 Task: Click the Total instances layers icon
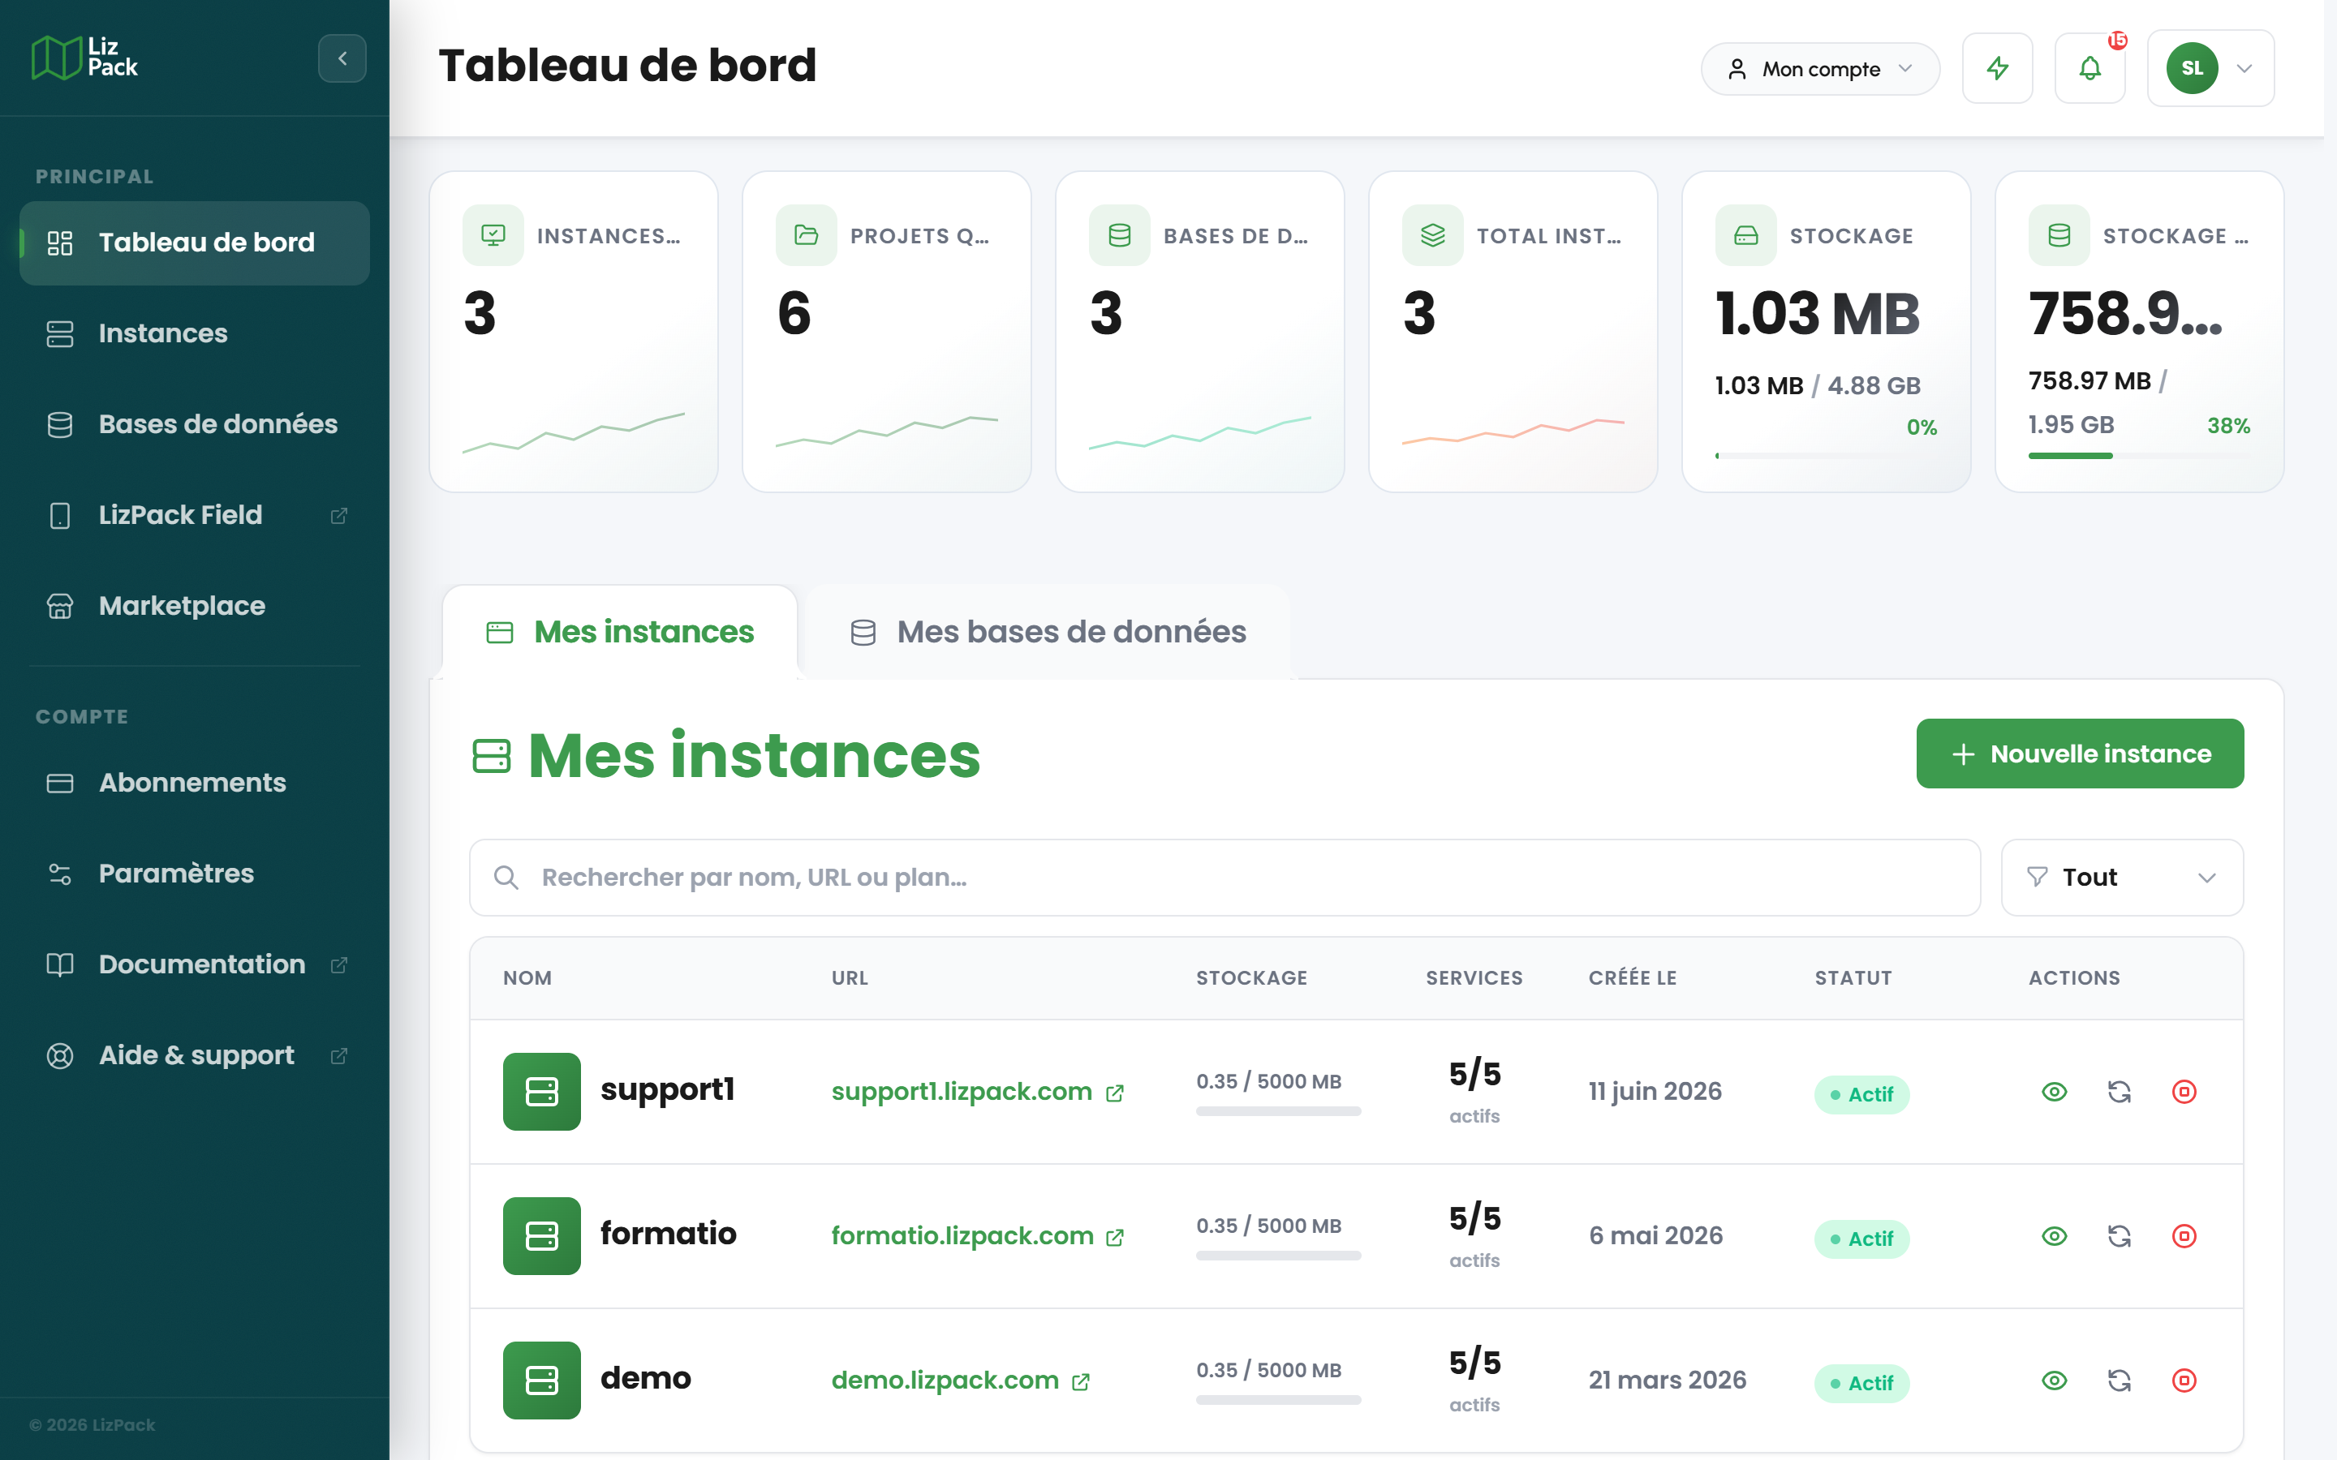pyautogui.click(x=1433, y=234)
